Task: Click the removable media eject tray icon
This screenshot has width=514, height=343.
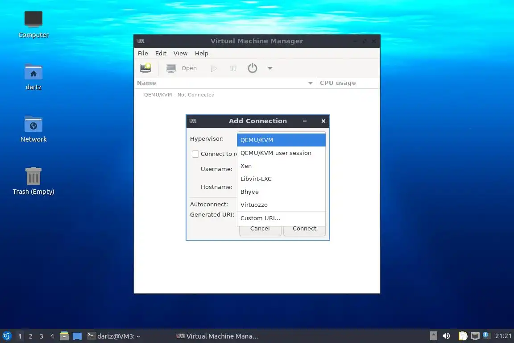Action: tap(434, 336)
